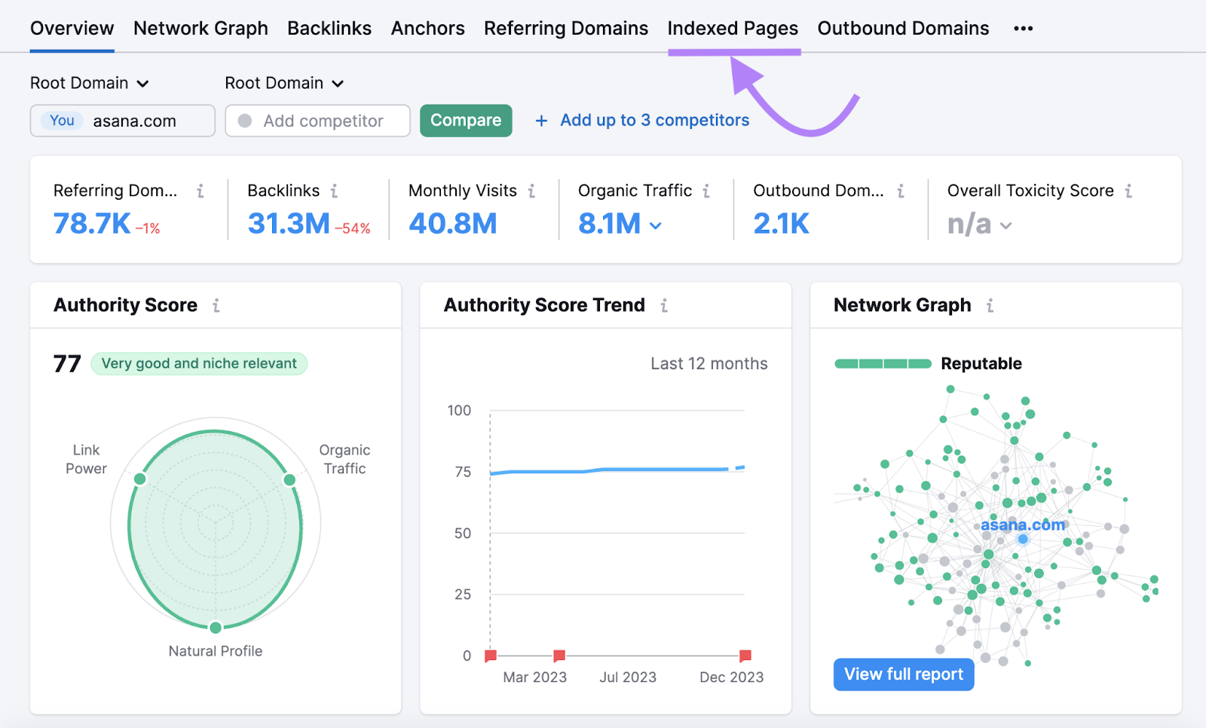Switch to the Network Graph tab
The image size is (1206, 728).
(x=200, y=29)
